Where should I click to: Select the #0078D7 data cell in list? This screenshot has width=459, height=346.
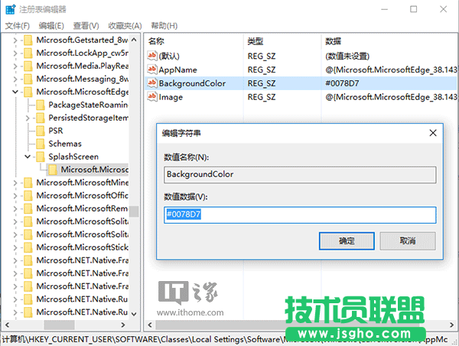[342, 83]
